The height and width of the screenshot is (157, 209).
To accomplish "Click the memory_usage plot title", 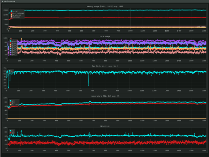I will tap(105, 6).
